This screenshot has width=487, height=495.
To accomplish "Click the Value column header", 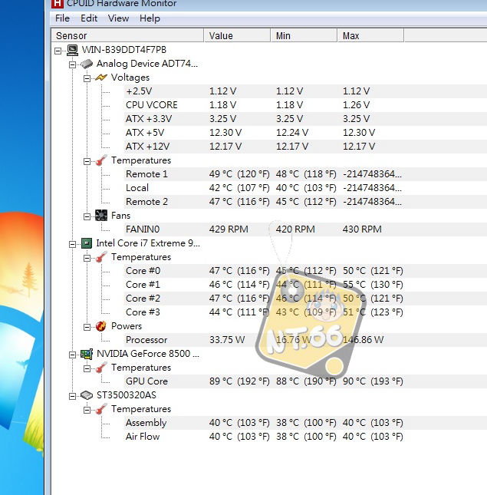I will [237, 35].
